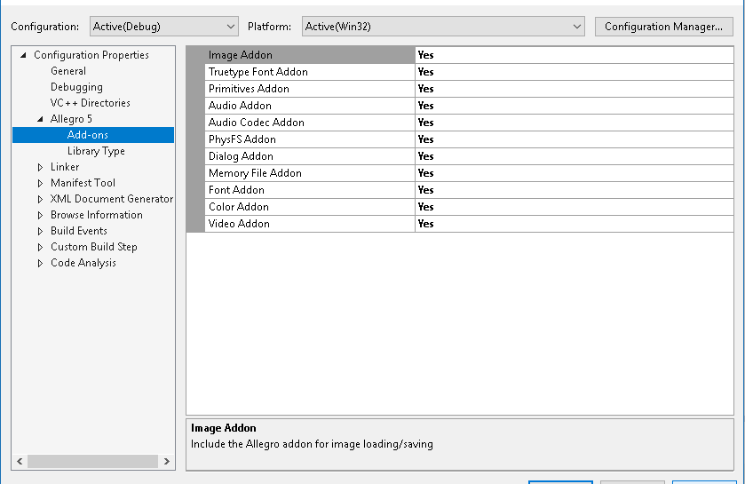Open the Platform dropdown

[442, 27]
